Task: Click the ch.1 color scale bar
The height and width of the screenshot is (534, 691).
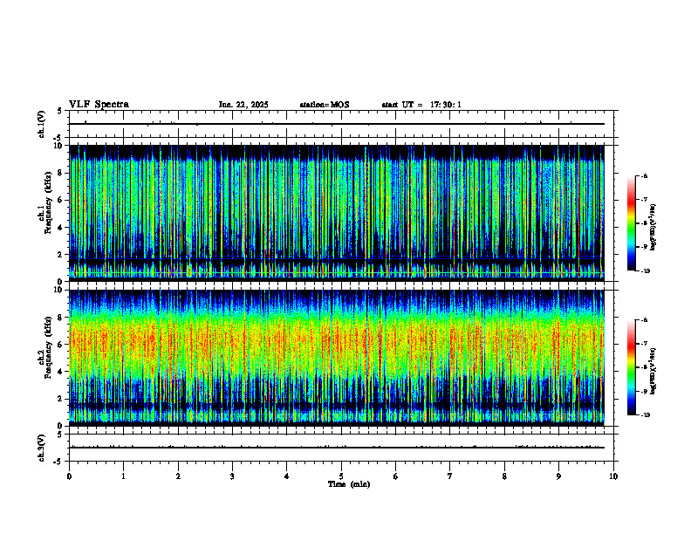Action: [x=632, y=223]
